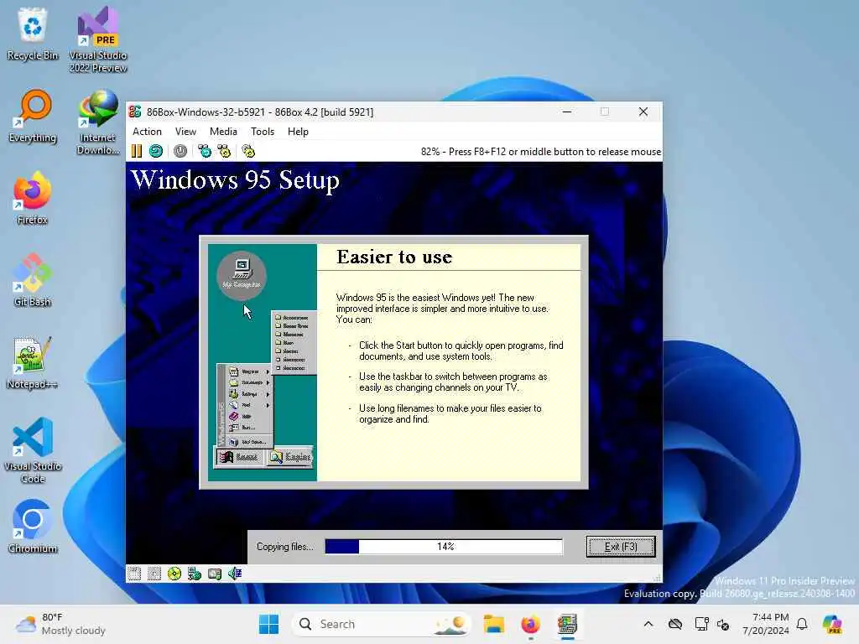Click the teal hard reset toolbar icon
Image resolution: width=859 pixels, height=644 pixels.
pyautogui.click(x=156, y=151)
